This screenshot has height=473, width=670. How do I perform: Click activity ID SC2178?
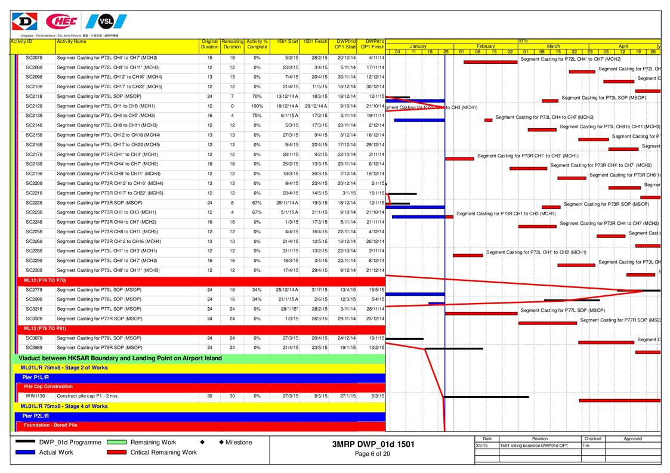tap(34, 154)
